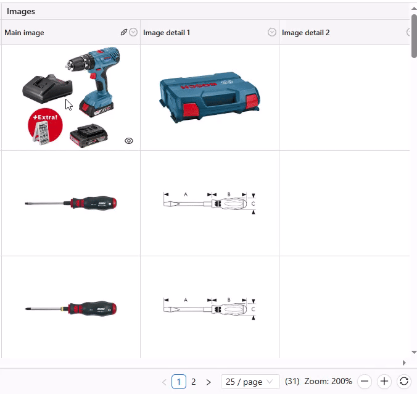Go to page 2

tap(194, 382)
